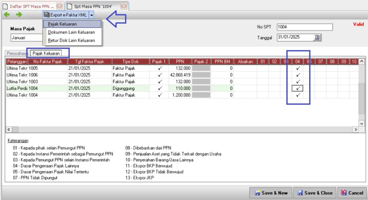Click the No SPT input field
The width and height of the screenshot is (368, 200).
(x=304, y=27)
